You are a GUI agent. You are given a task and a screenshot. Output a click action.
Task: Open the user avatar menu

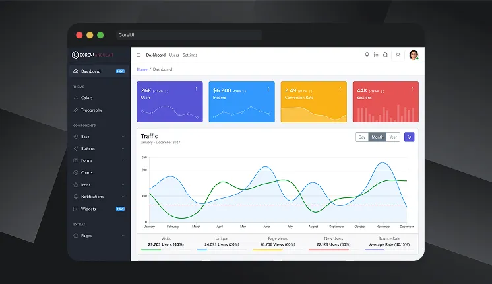414,55
